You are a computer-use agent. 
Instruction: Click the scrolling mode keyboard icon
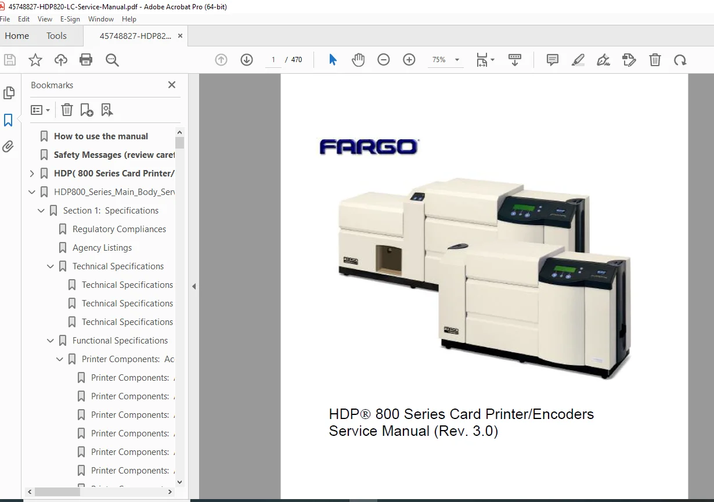(x=515, y=60)
